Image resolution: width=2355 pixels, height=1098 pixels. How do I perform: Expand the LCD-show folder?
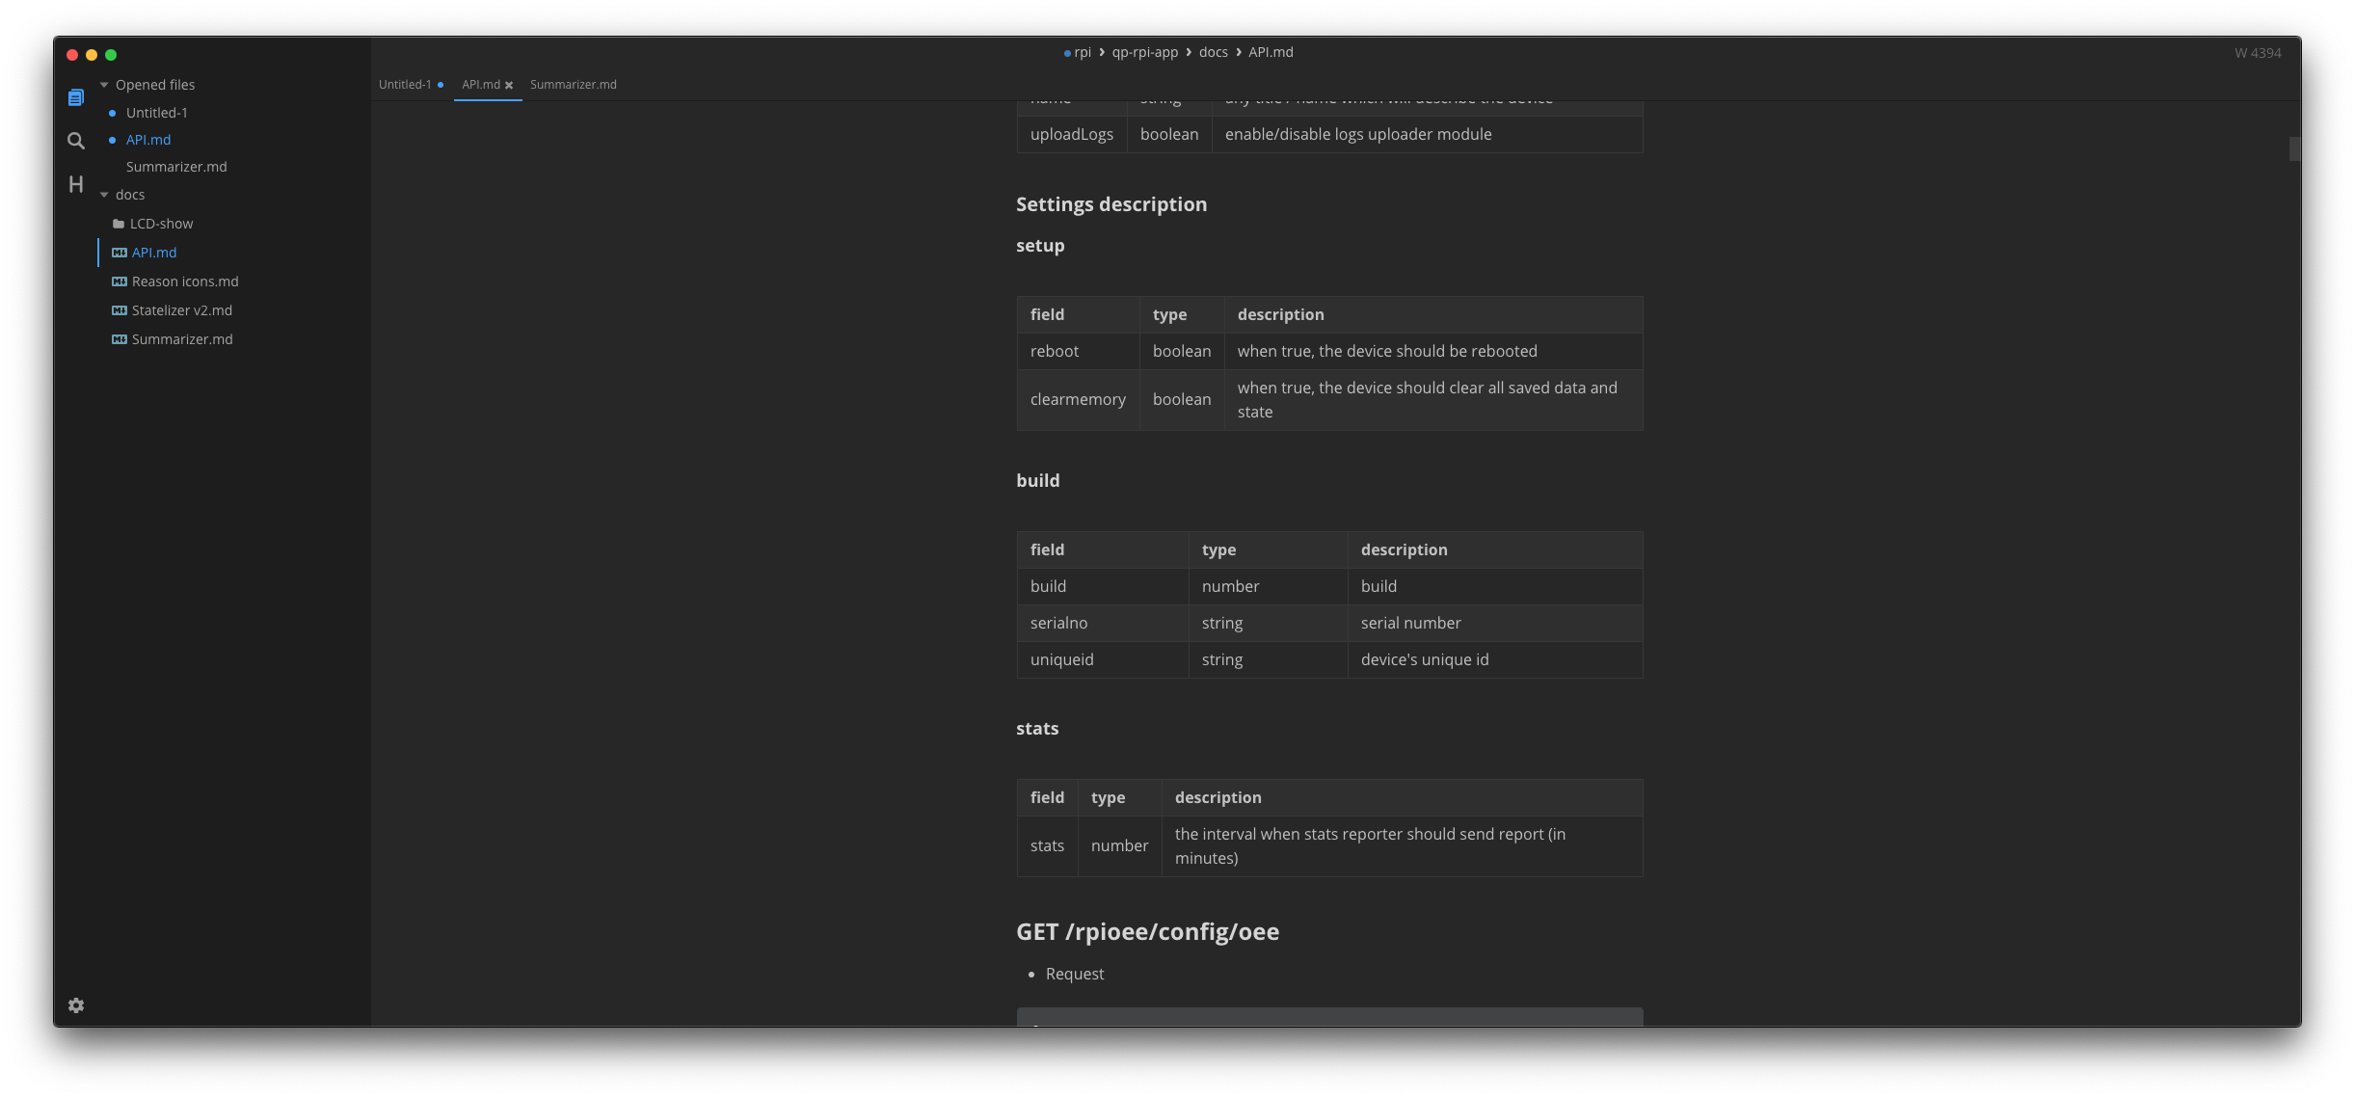(x=161, y=223)
